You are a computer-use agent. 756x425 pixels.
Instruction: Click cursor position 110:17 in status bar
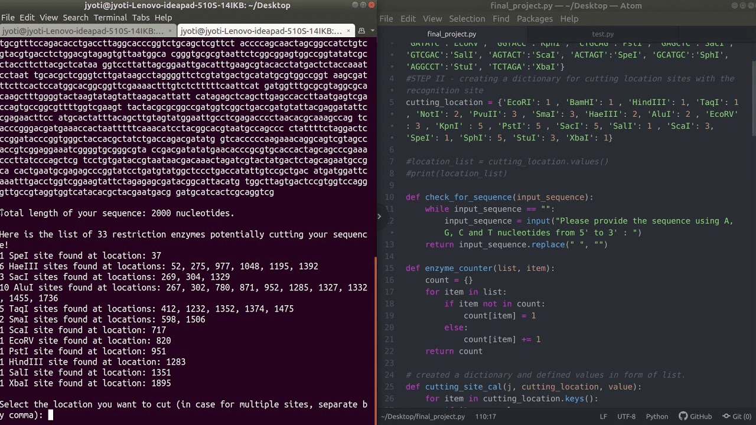485,416
